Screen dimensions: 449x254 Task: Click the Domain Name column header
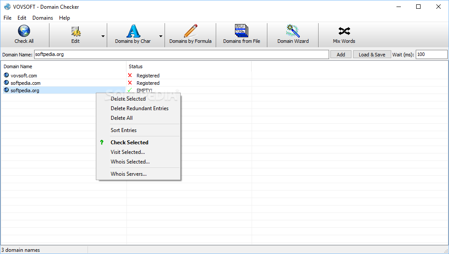(63, 66)
